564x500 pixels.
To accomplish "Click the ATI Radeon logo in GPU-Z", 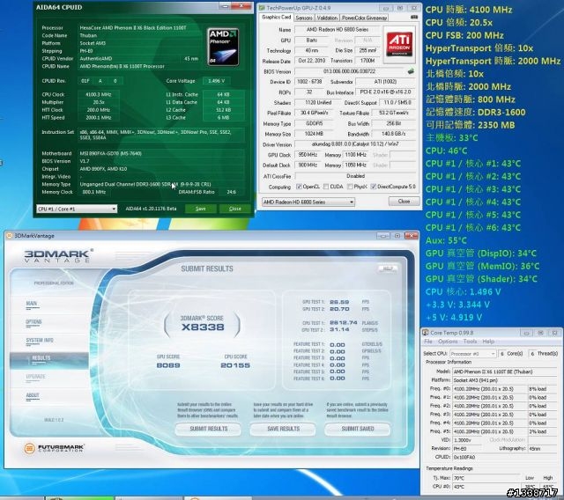I will (399, 44).
